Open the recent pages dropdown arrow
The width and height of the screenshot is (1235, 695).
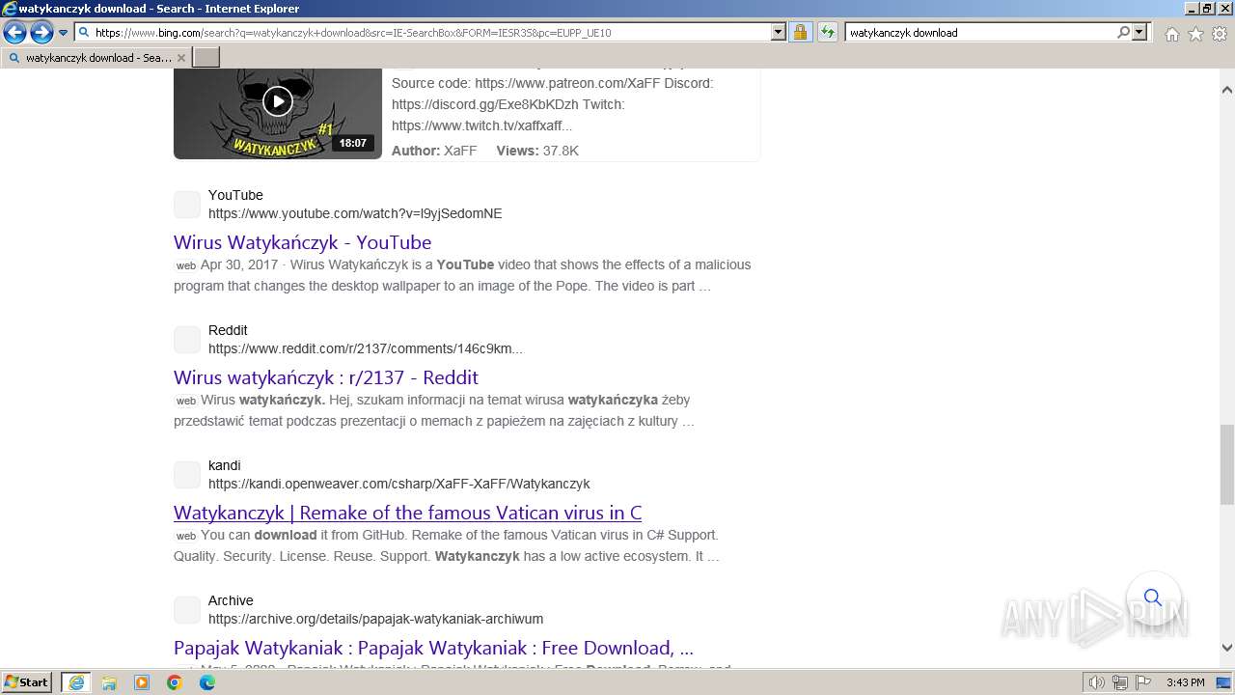(63, 33)
